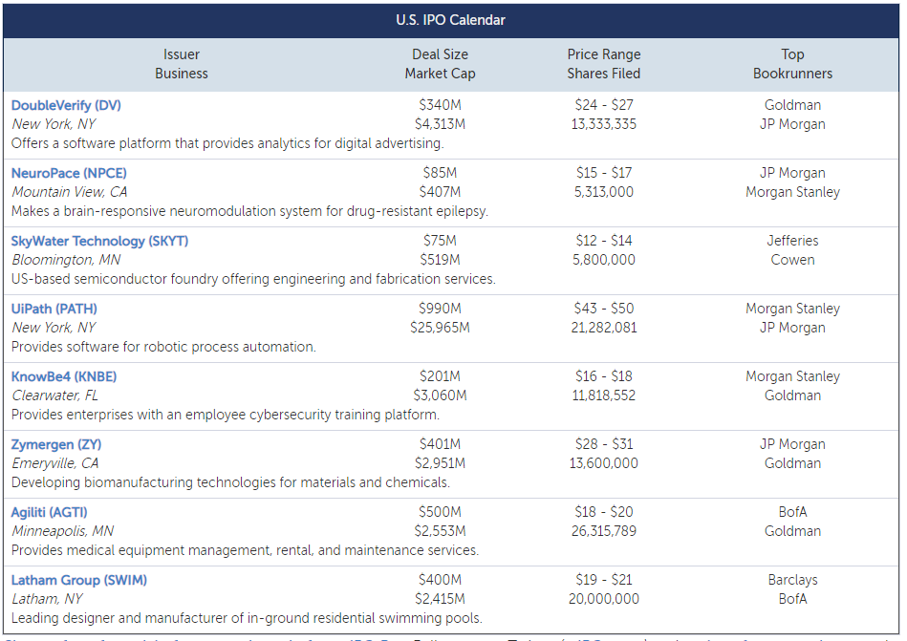Click the Jefferies bookrunner name

[792, 241]
